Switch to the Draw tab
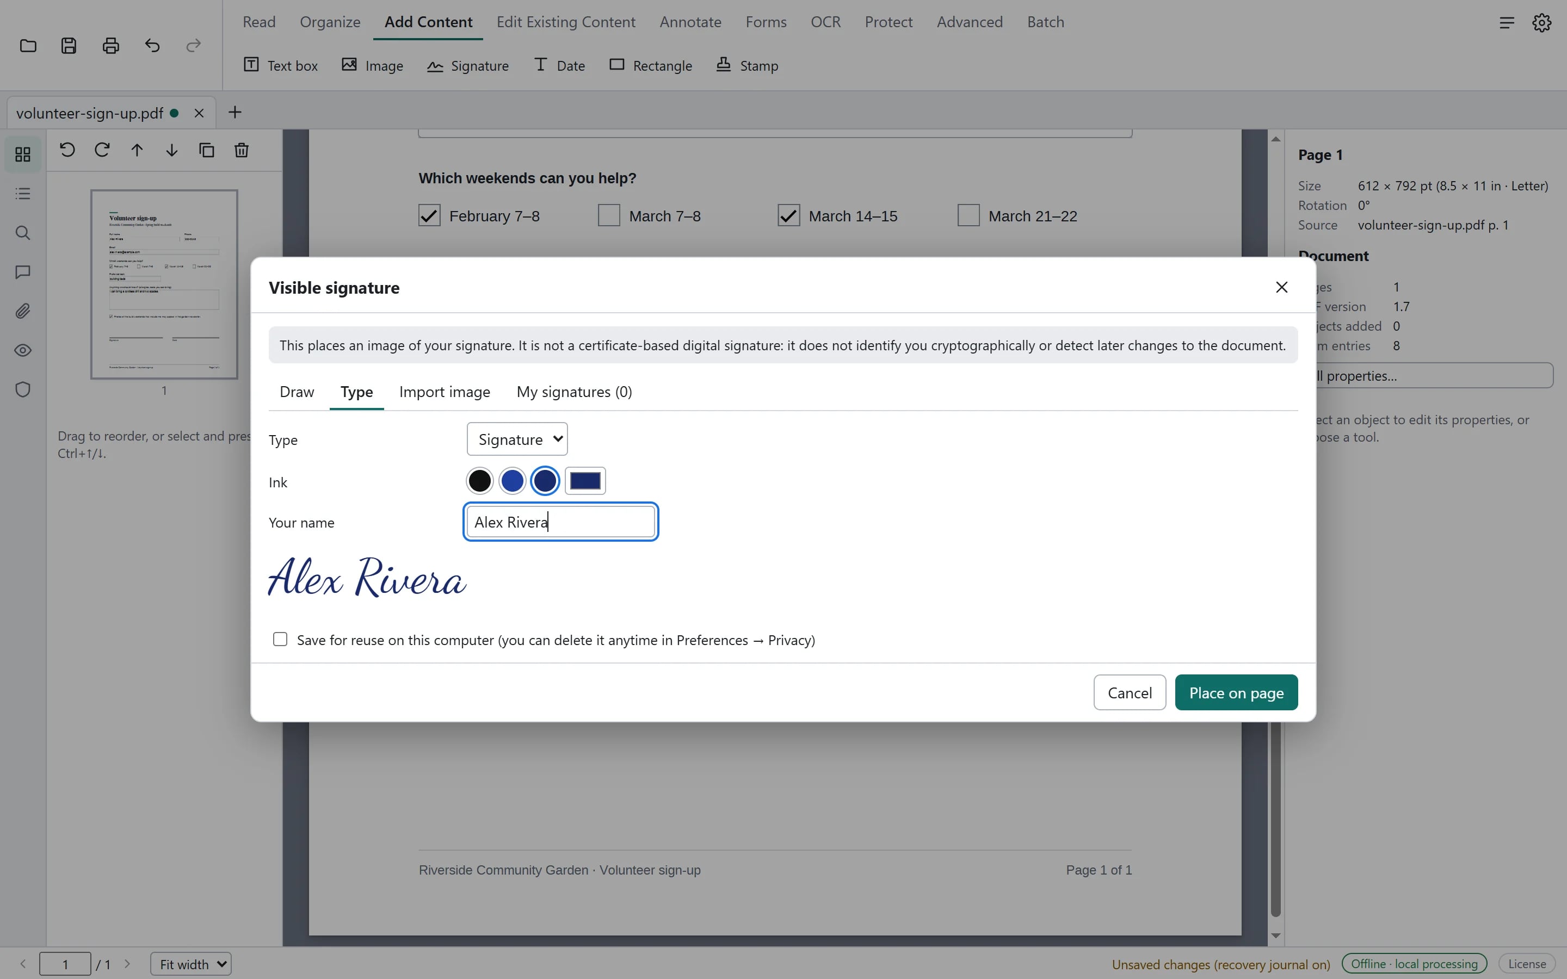The image size is (1567, 979). (x=297, y=392)
